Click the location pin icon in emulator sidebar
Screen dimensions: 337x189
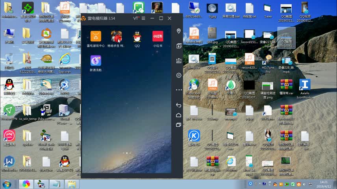pos(179,31)
